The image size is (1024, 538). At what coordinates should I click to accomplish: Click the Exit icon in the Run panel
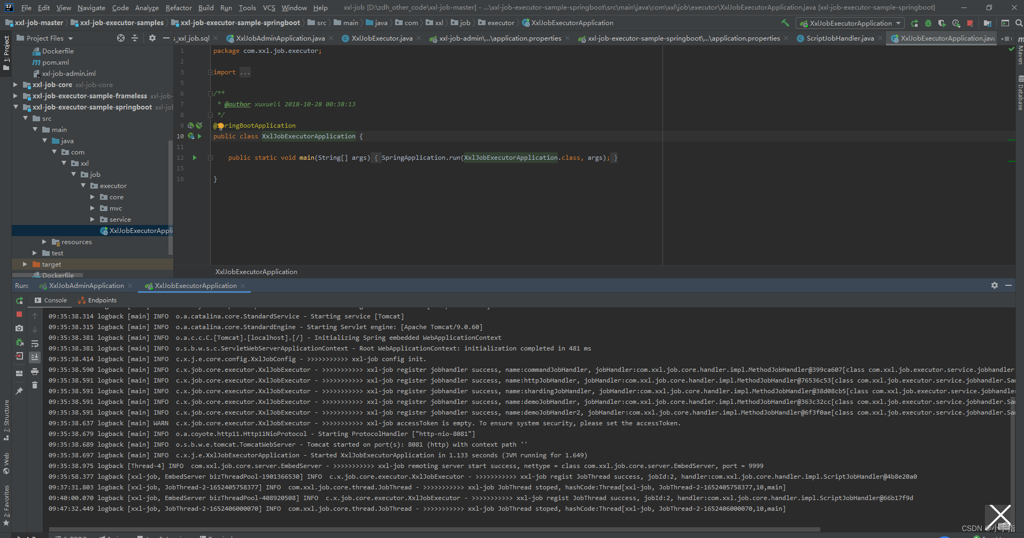(x=19, y=356)
